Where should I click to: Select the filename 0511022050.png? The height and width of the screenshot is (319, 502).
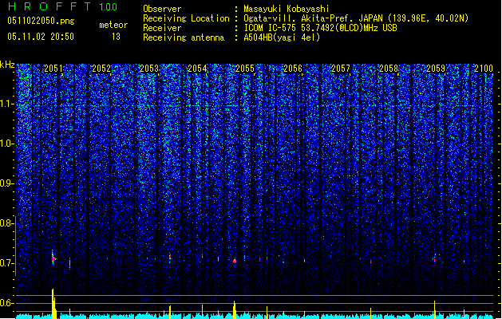[41, 21]
